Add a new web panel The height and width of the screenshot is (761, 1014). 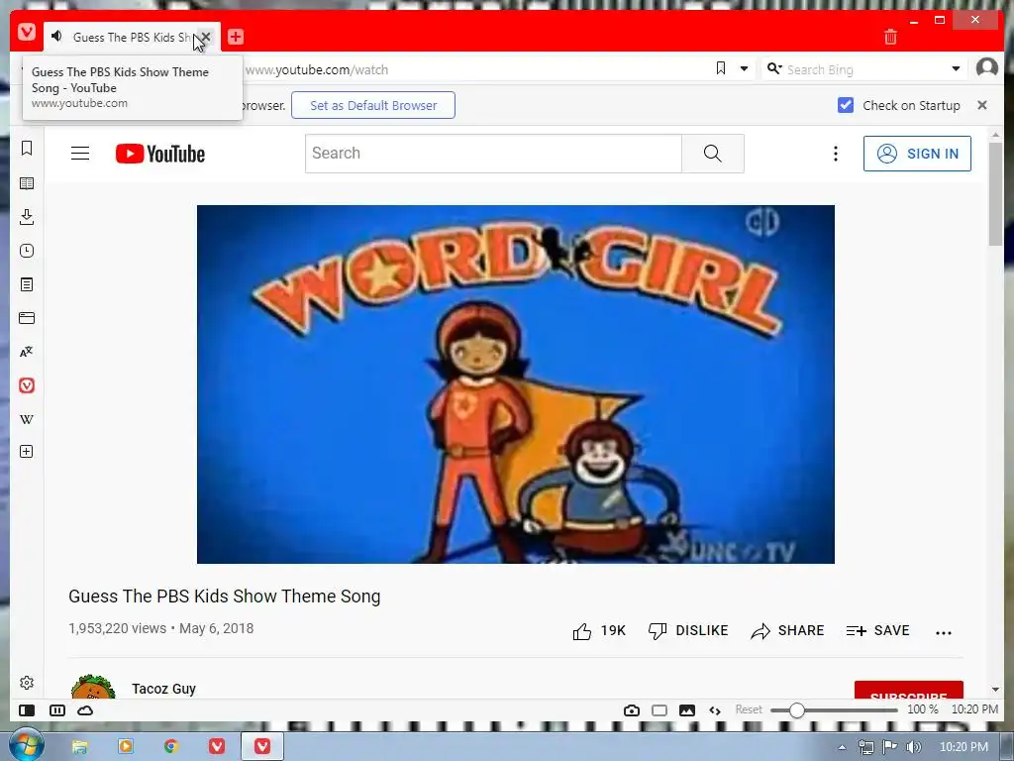point(27,452)
